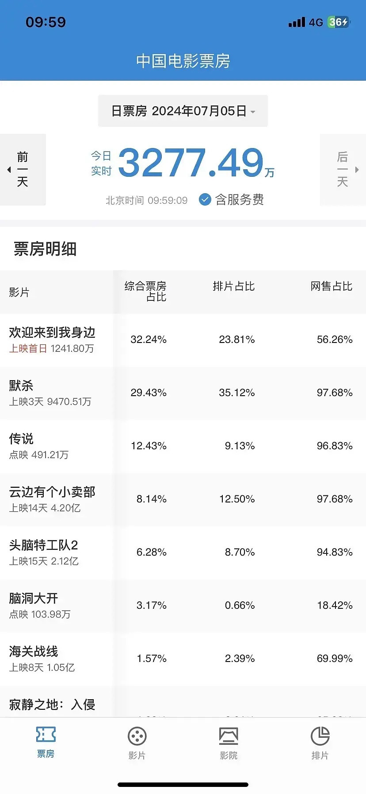
Task: Select the 排片占比 column header
Action: (234, 286)
